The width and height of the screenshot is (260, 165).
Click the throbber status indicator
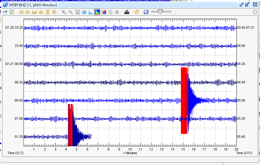pyautogui.click(x=255, y=12)
